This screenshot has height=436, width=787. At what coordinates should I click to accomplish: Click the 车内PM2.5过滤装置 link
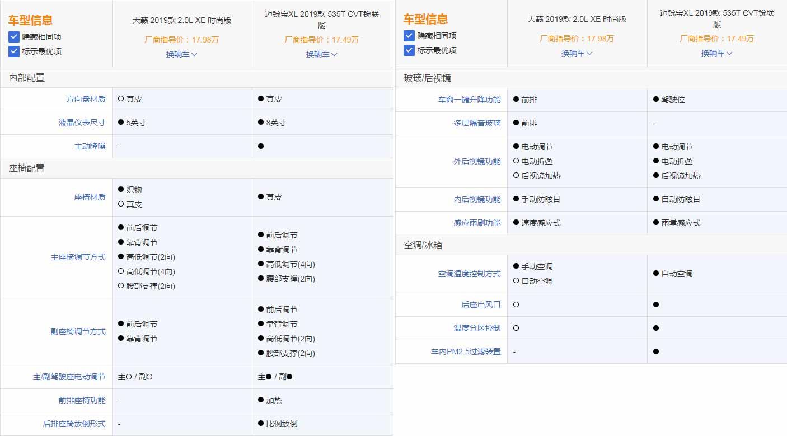[466, 351]
